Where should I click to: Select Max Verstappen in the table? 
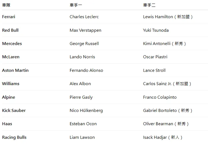(x=85, y=30)
